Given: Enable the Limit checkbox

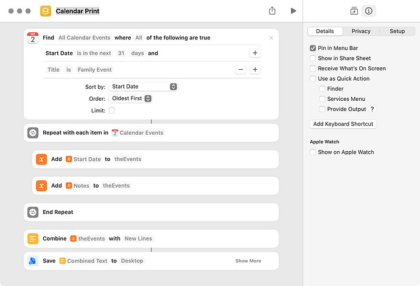Looking at the screenshot, I should (x=112, y=111).
